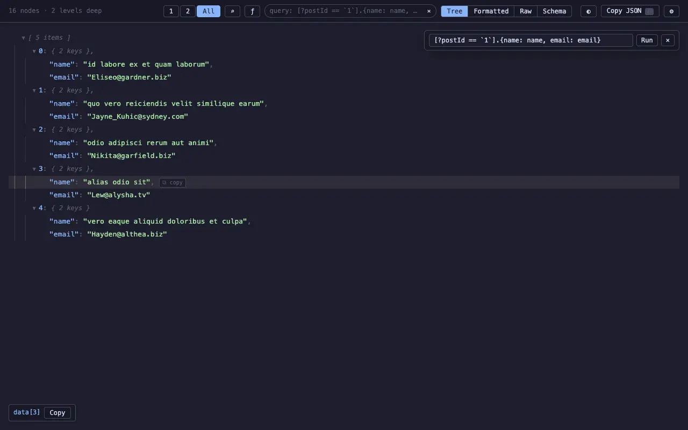
Task: Click the inline copy icon beside "alias odio sit"
Action: click(x=173, y=183)
